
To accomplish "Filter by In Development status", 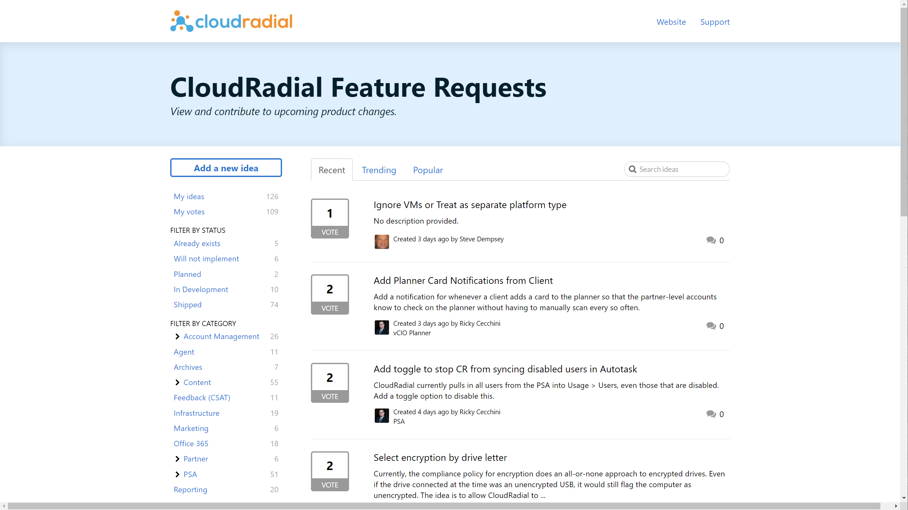I will pyautogui.click(x=201, y=289).
